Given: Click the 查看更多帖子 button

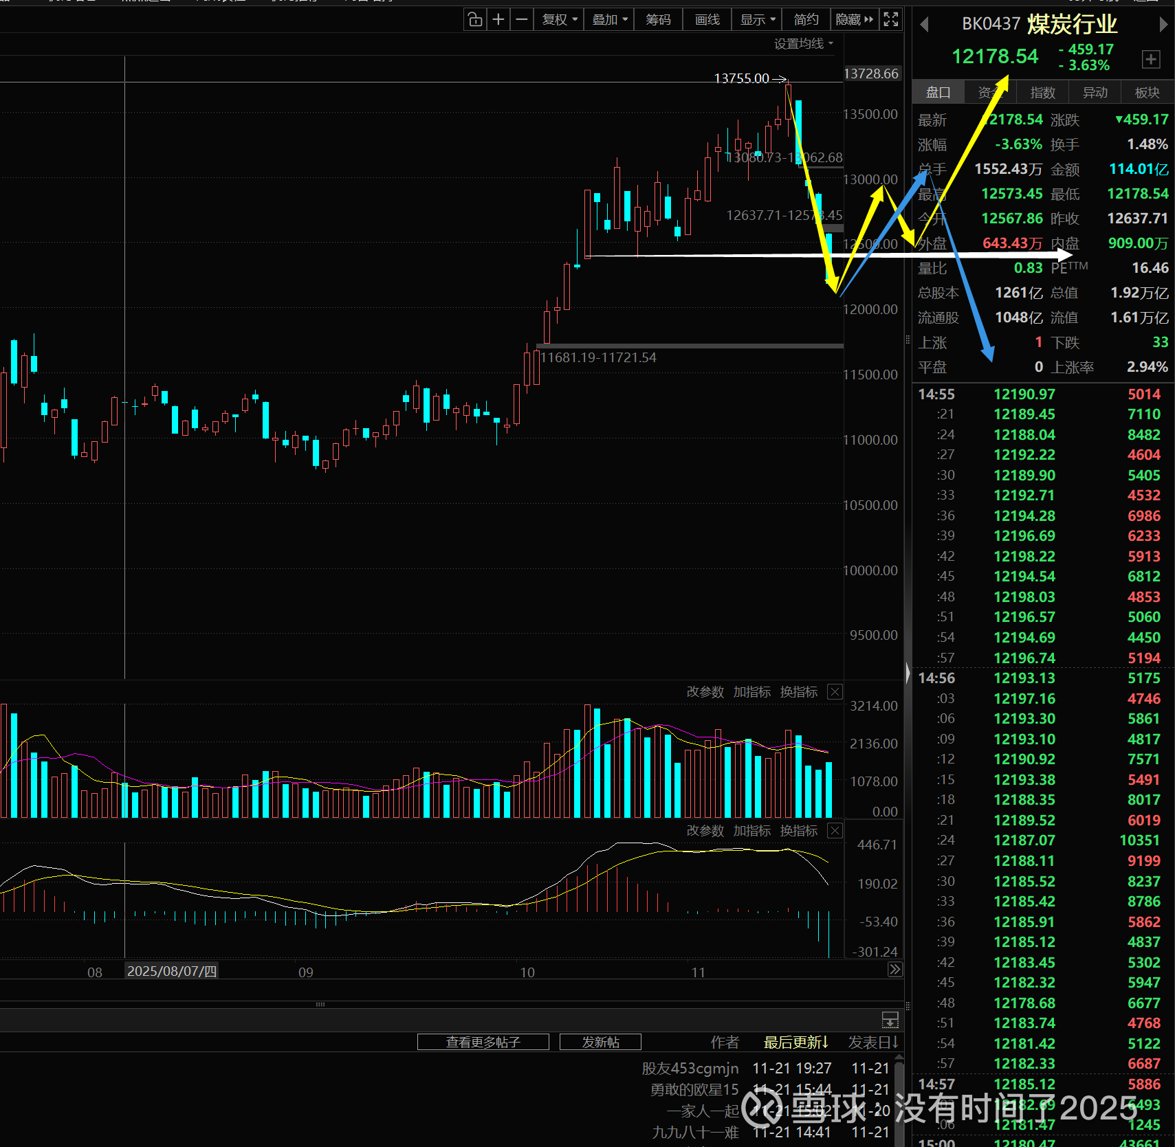Looking at the screenshot, I should pos(483,1042).
